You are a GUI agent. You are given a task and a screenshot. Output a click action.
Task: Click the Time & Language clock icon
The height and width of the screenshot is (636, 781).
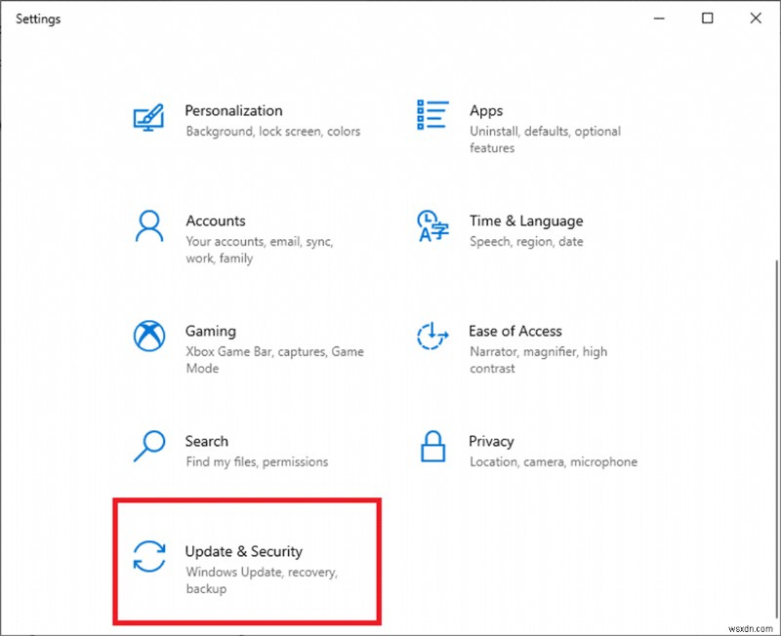click(432, 227)
